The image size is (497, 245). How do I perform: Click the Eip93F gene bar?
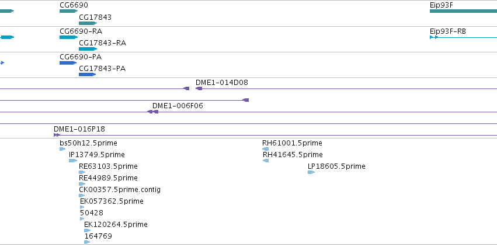463,11
